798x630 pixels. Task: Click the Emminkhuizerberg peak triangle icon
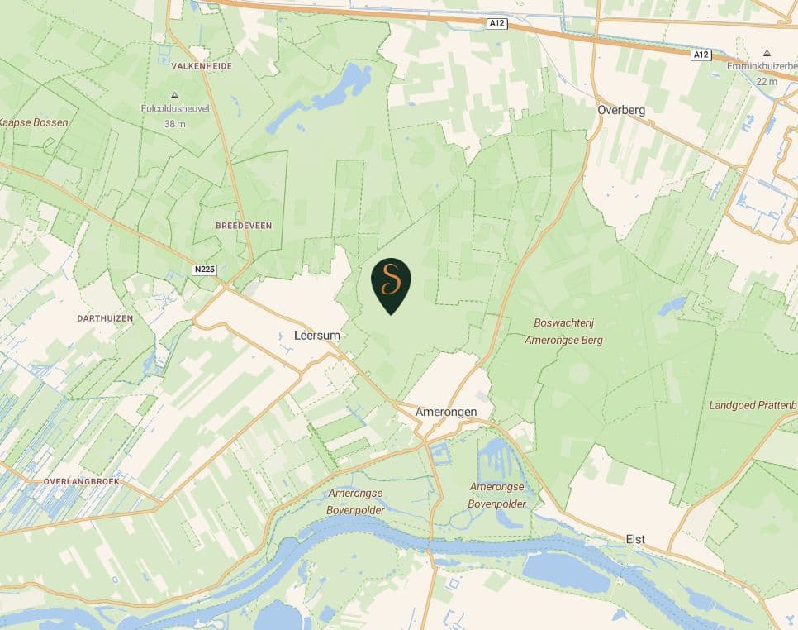point(767,53)
